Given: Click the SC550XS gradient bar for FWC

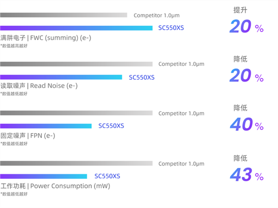Looking at the screenshot, I should pos(76,28).
